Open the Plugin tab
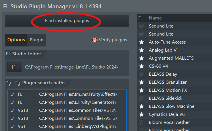Screen dimensions: 212x131 coord(37,40)
